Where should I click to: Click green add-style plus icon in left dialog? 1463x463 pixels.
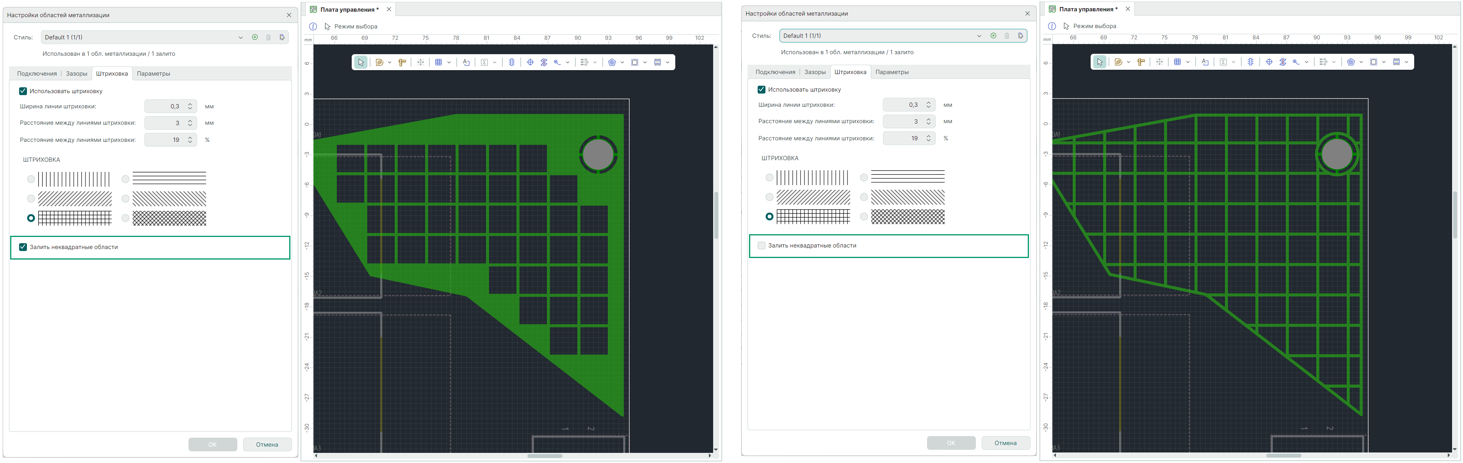click(255, 37)
